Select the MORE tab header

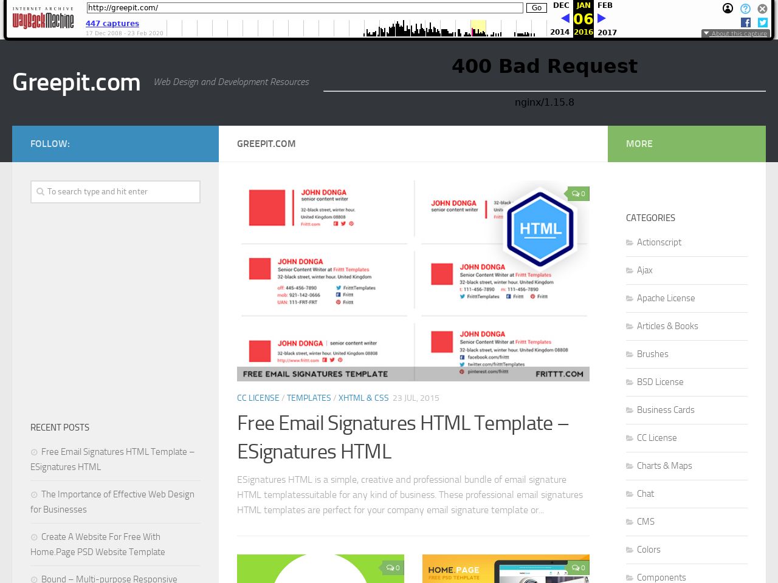686,144
